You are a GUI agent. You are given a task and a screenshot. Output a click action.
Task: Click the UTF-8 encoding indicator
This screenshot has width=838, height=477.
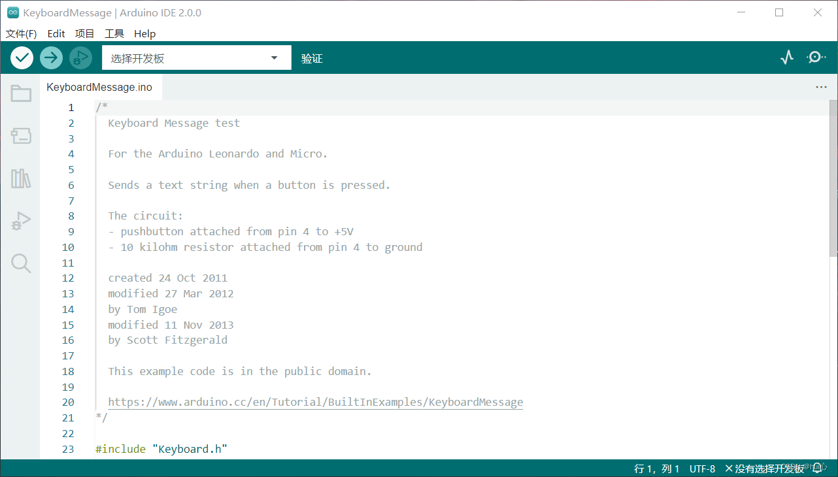pos(702,469)
